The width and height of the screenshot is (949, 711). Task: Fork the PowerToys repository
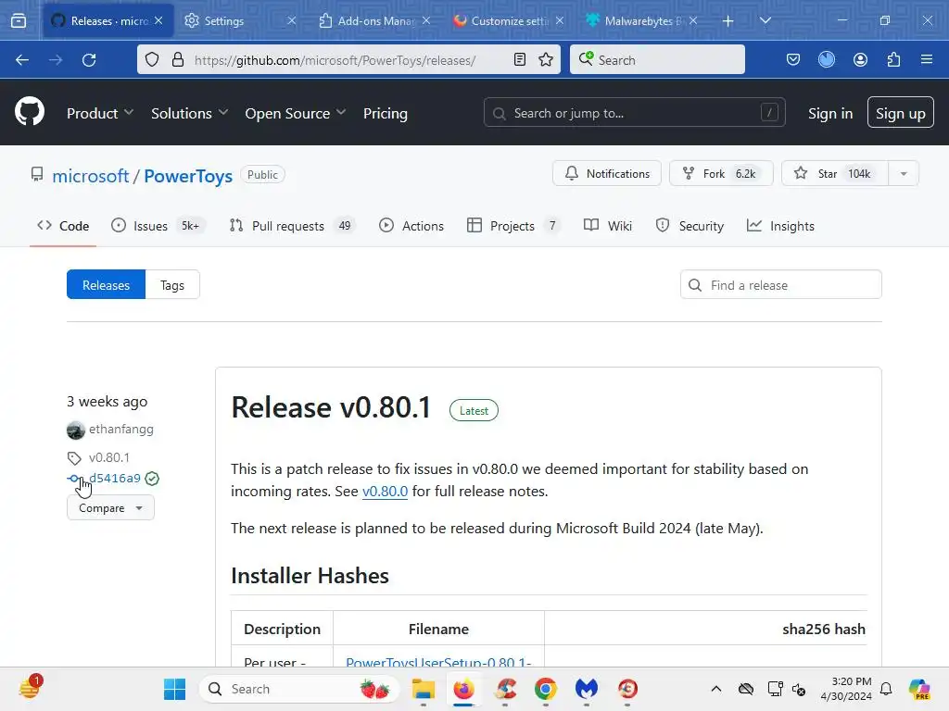point(721,173)
